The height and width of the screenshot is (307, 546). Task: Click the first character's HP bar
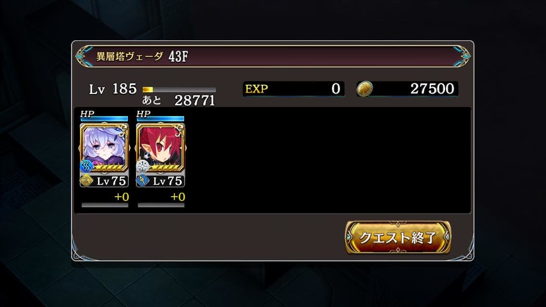pos(104,119)
